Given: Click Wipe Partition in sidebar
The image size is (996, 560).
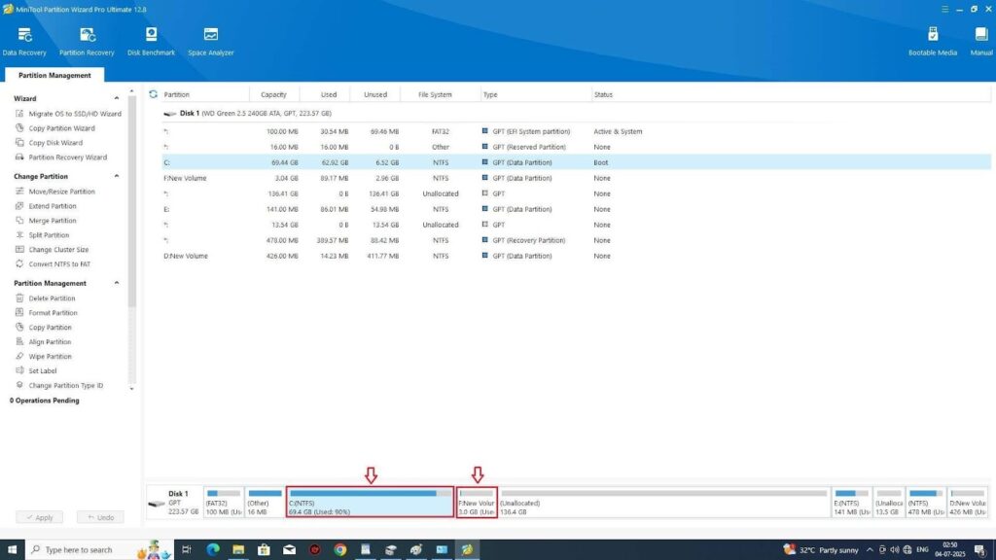Looking at the screenshot, I should [50, 357].
